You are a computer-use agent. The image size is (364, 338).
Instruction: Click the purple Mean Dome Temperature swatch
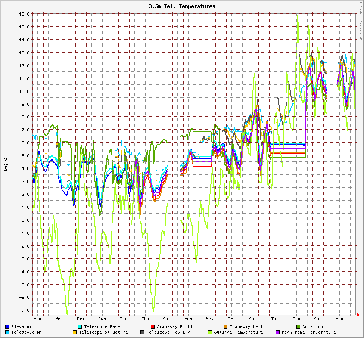coord(277,332)
